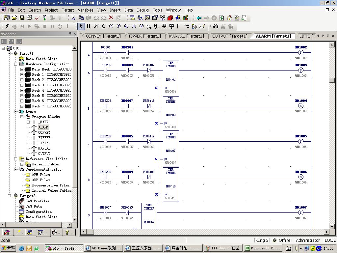The height and width of the screenshot is (253, 337).
Task: Click the binoculars Find icon
Action: [x=216, y=26]
